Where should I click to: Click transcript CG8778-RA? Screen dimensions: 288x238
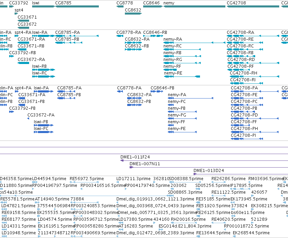[120, 36]
